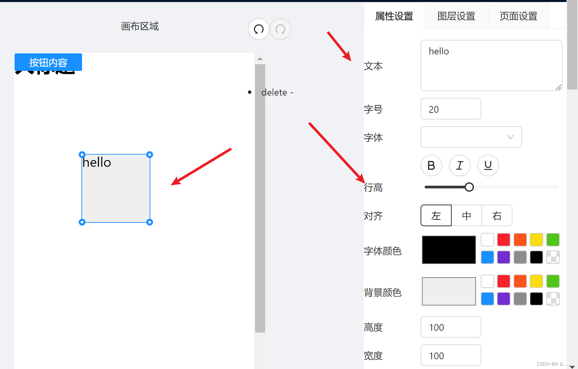578x369 pixels.
Task: Click the 画布区域 heading text
Action: tap(140, 26)
